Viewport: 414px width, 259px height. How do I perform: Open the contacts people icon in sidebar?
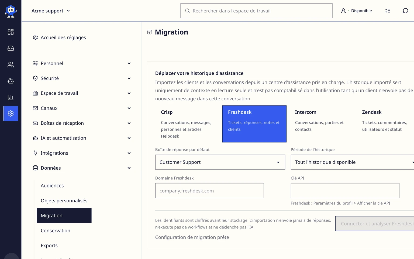pos(11,65)
